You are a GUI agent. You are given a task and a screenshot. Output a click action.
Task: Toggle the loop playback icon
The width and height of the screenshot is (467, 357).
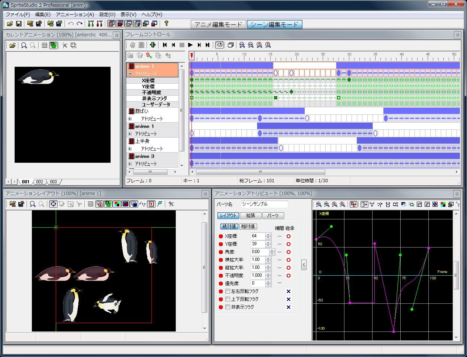[x=220, y=45]
